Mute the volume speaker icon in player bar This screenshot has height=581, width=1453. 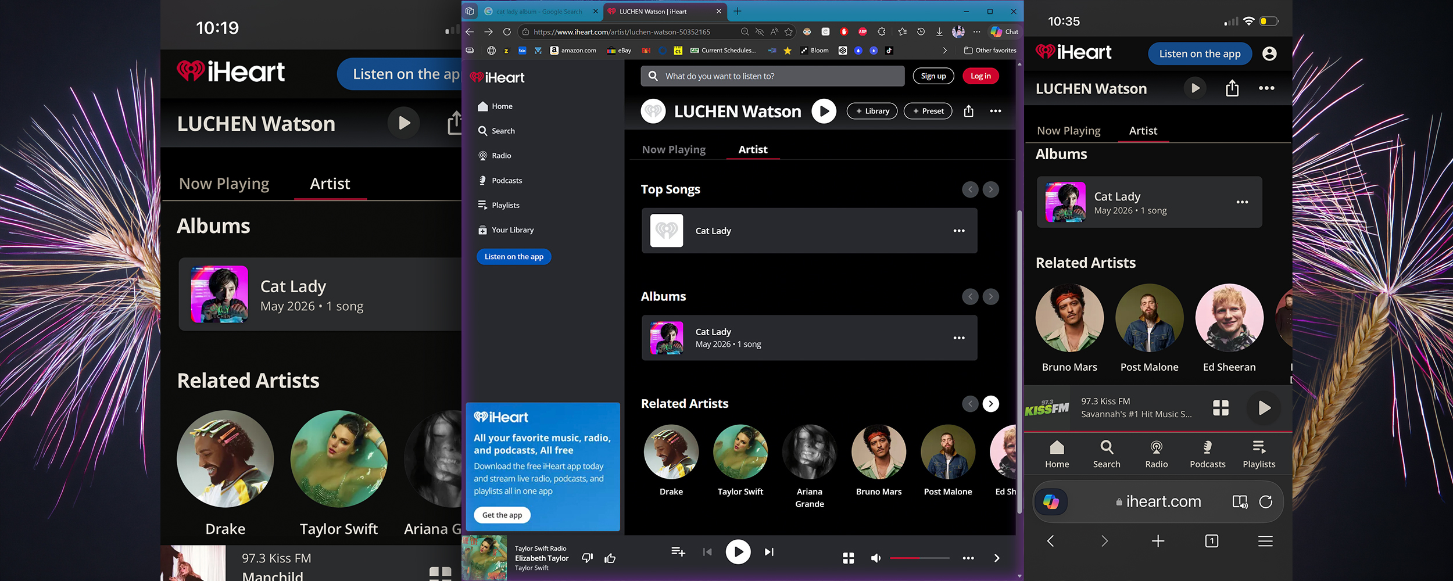(876, 558)
